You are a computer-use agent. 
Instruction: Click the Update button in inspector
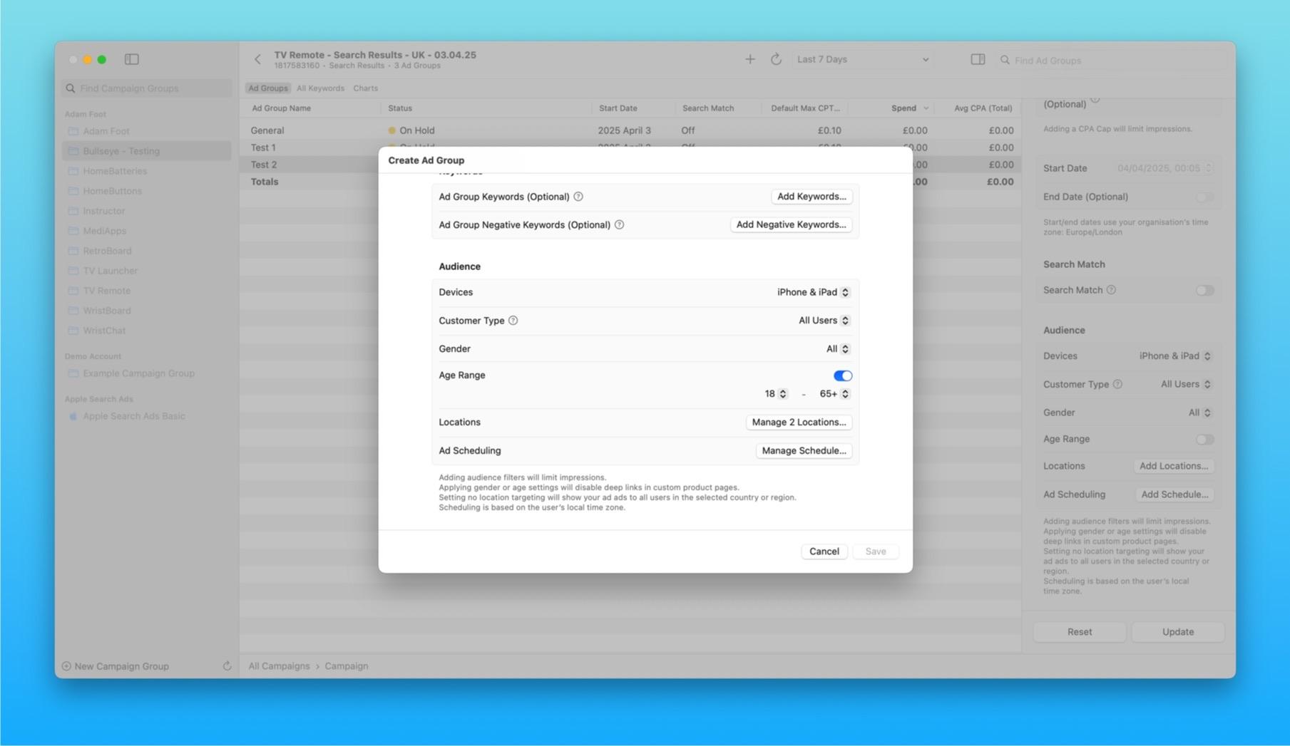pos(1177,632)
